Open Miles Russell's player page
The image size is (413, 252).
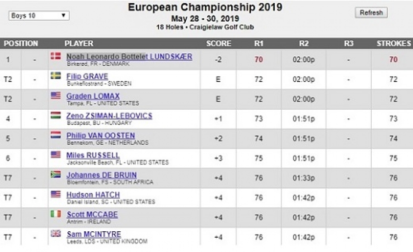93,155
